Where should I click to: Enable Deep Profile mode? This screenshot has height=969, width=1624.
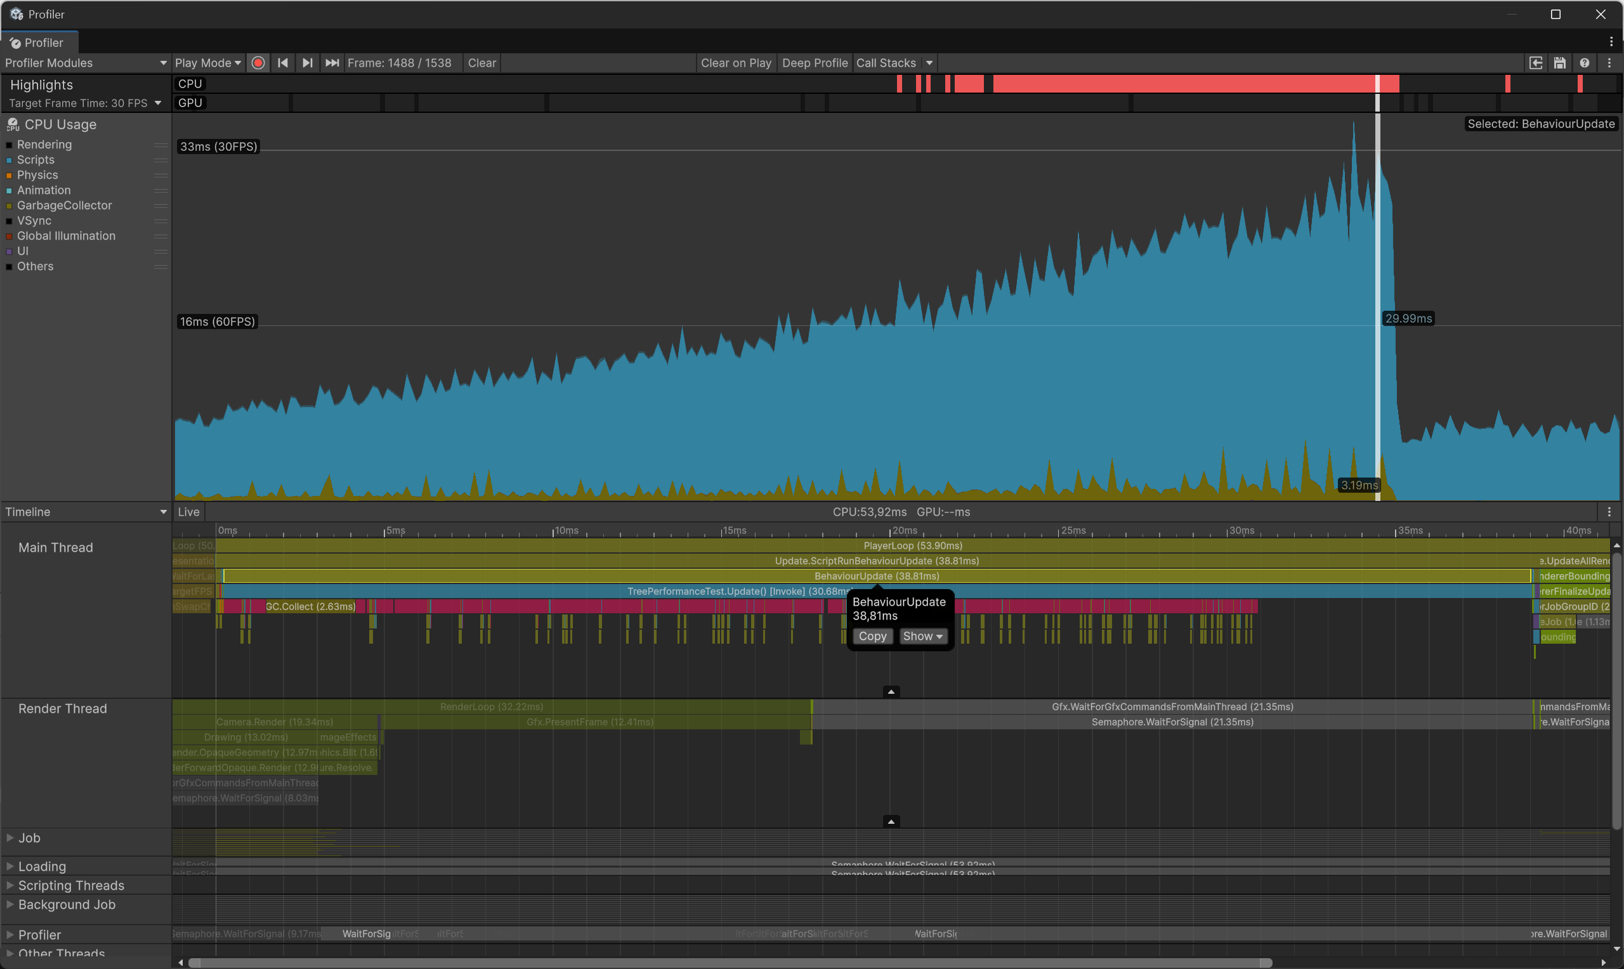815,63
